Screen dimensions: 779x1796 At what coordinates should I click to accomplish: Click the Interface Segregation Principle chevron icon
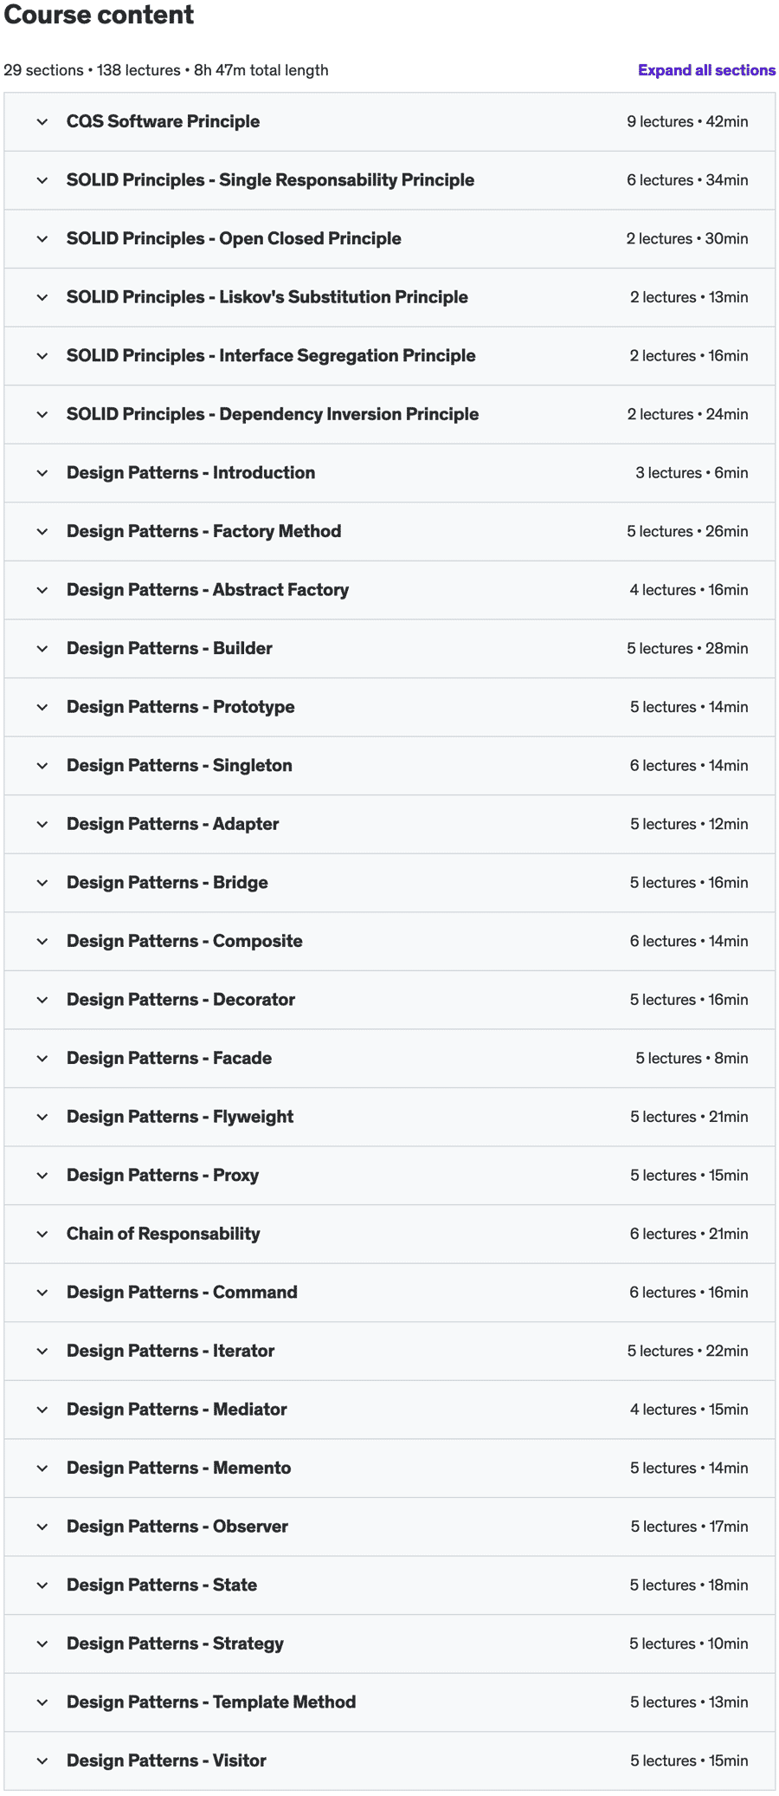(42, 356)
